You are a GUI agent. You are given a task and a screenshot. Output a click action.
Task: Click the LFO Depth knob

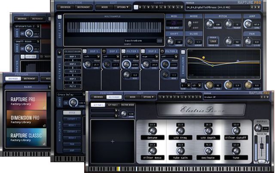coord(208,131)
